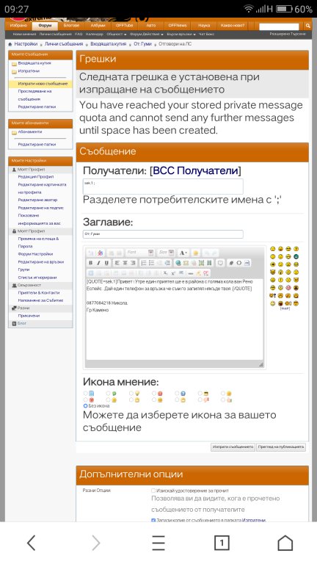Toggle italic formatting in the editor
Viewport: 317px width, 564px height.
[x=98, y=263]
